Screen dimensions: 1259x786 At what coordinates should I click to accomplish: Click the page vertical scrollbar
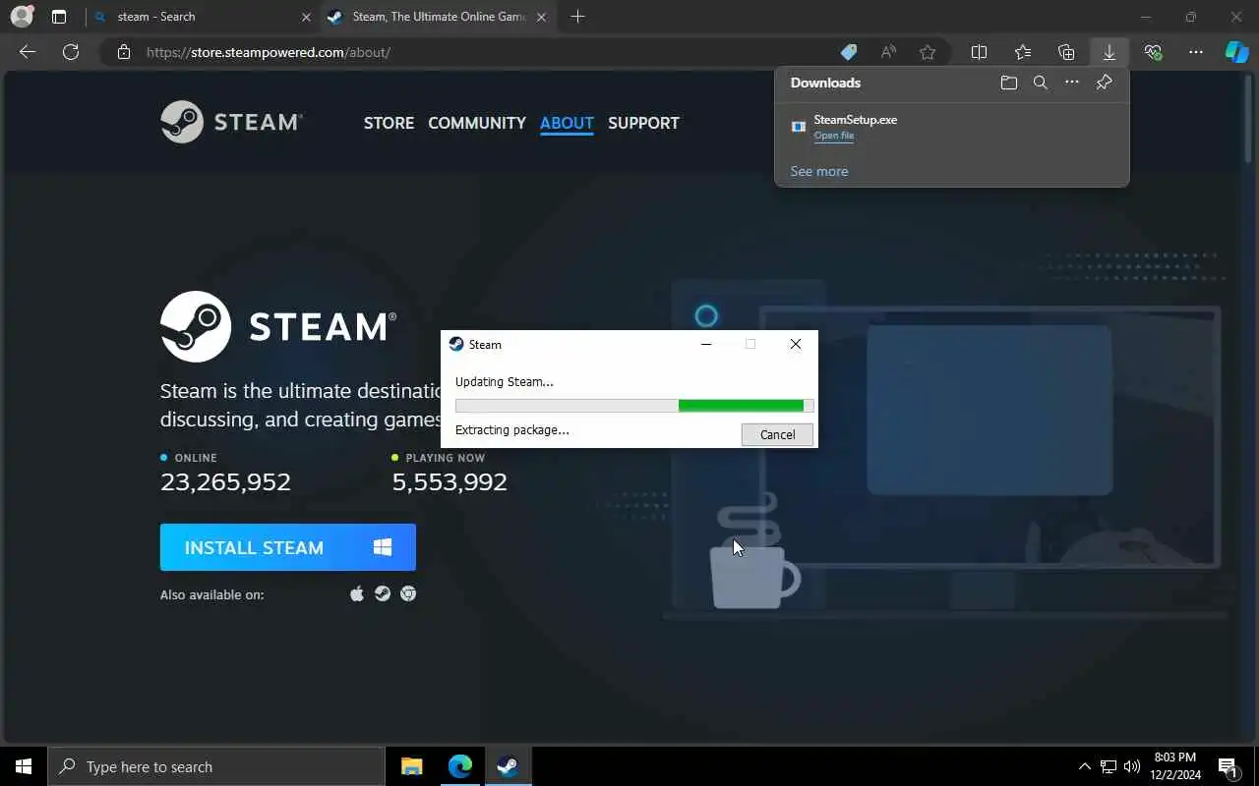click(x=1249, y=118)
